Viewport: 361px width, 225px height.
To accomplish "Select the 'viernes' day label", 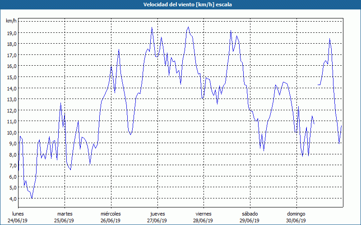I will pos(204,214).
